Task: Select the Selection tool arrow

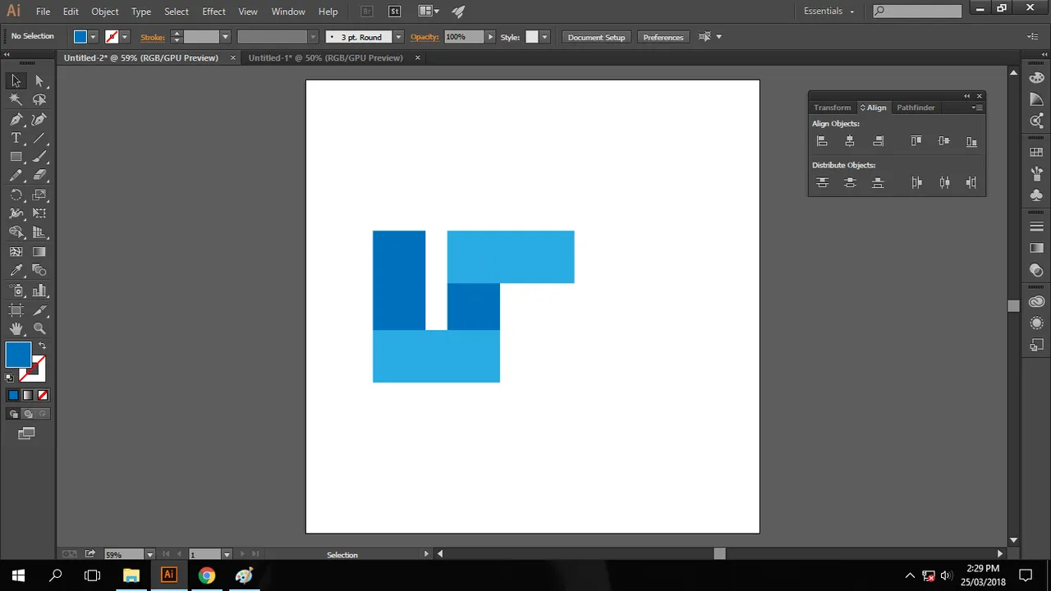Action: (16, 80)
